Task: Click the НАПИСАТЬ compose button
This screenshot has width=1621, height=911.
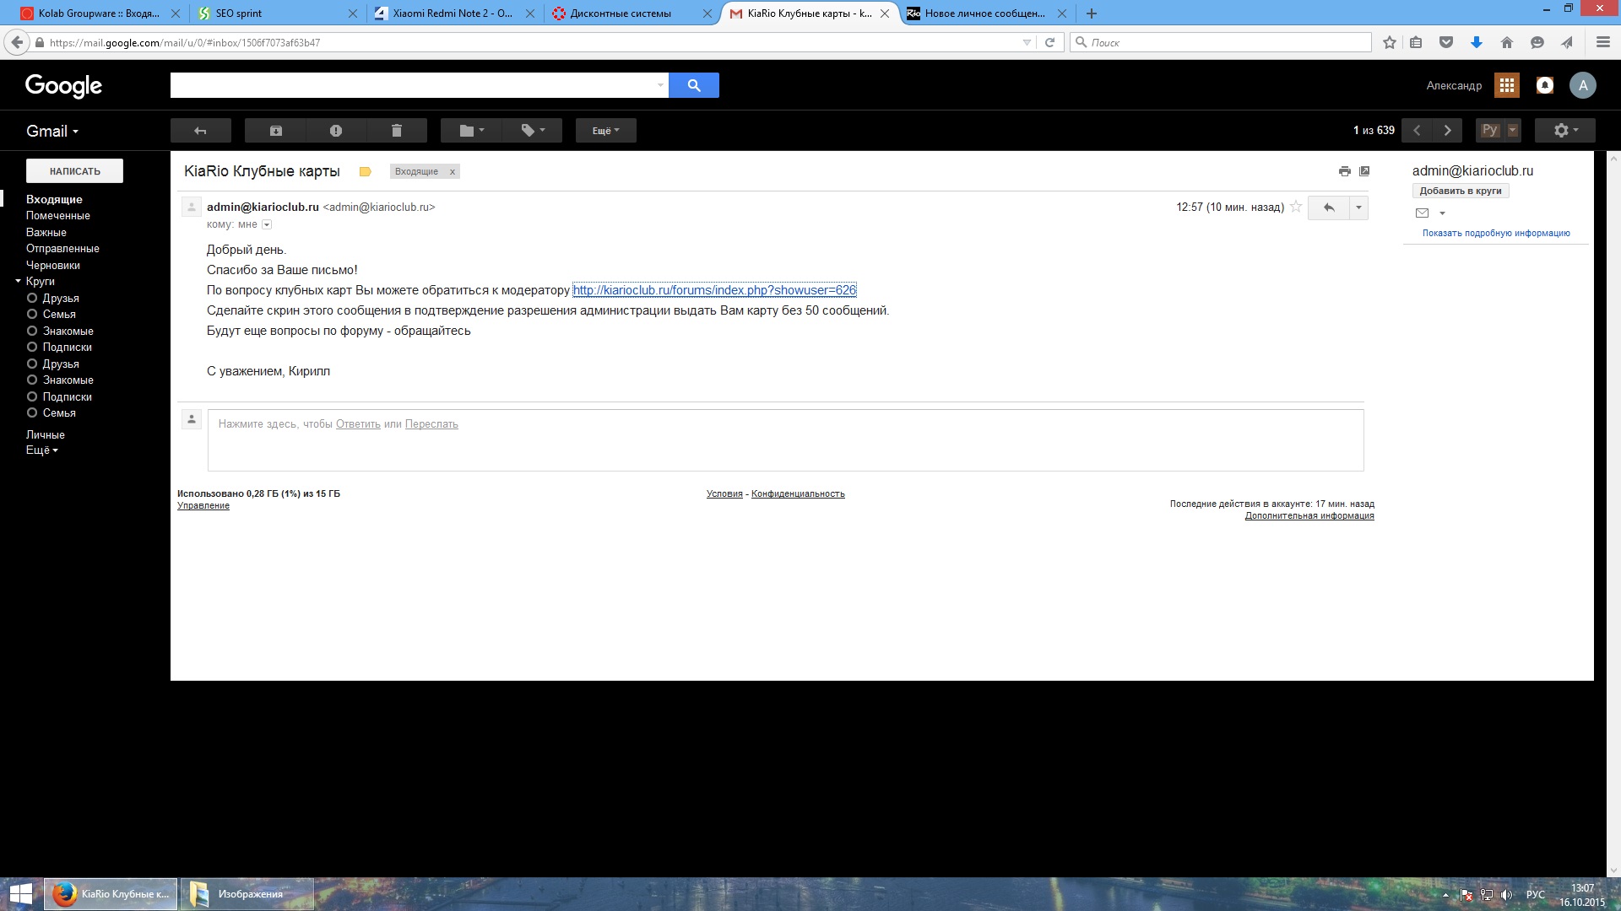Action: point(74,171)
